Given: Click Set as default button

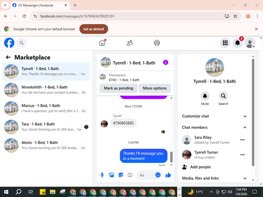Looking at the screenshot, I should coord(94,29).
